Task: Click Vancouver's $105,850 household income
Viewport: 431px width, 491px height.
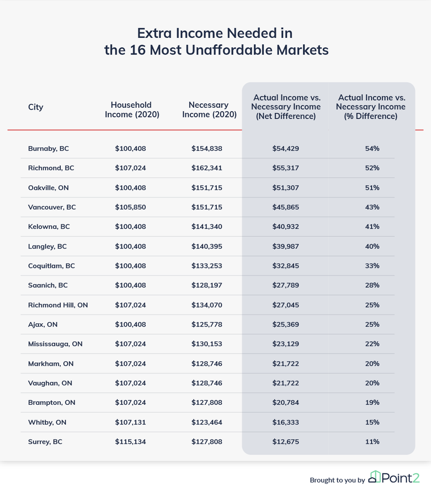Action: tap(131, 207)
